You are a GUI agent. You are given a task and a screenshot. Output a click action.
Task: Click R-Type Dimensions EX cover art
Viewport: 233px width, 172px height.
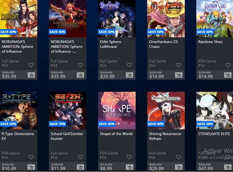(19, 111)
